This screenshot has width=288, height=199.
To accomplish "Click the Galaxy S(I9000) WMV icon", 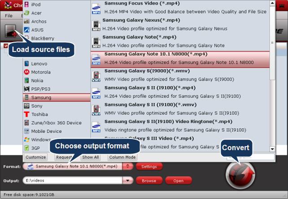I will [96, 76].
